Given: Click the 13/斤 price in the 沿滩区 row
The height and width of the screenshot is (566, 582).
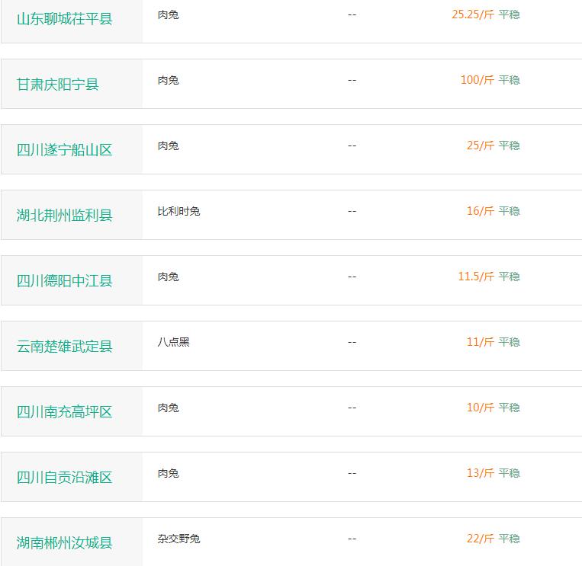Looking at the screenshot, I should [x=481, y=472].
